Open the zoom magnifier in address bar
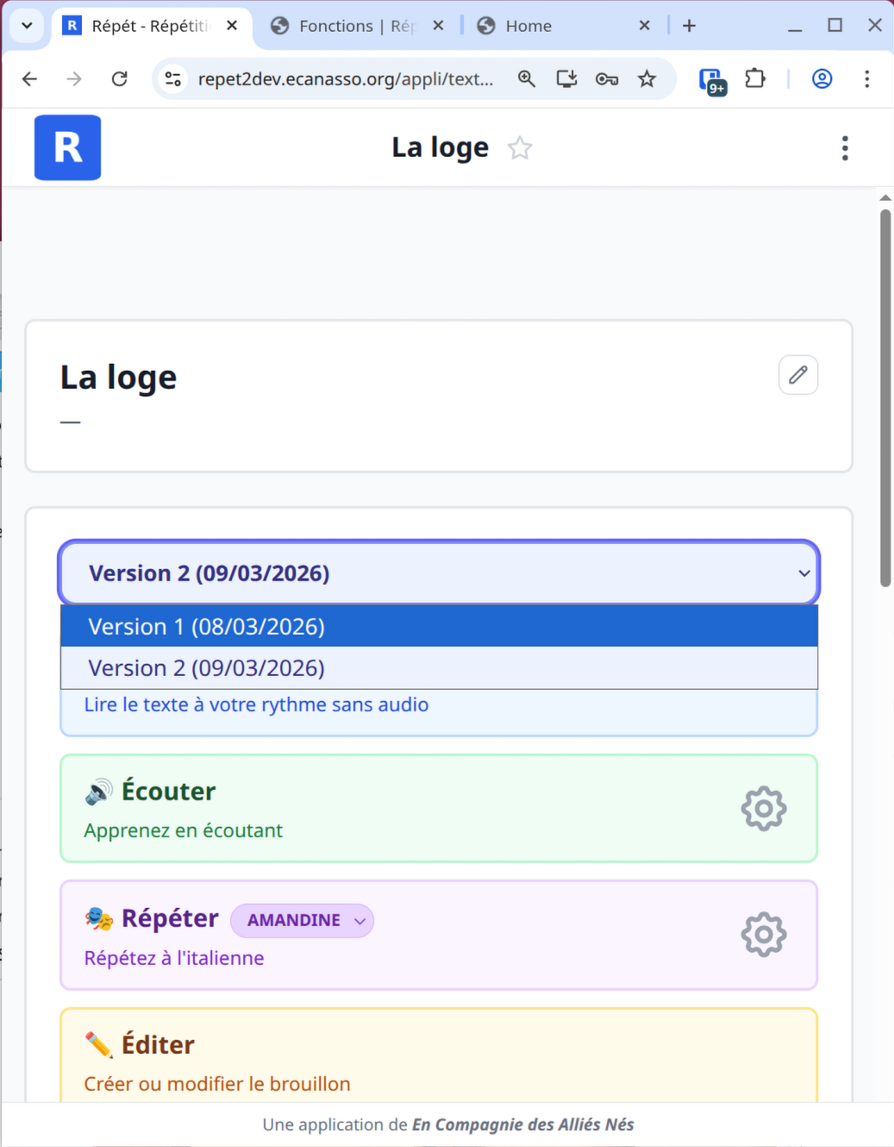The height and width of the screenshot is (1147, 894). tap(527, 79)
